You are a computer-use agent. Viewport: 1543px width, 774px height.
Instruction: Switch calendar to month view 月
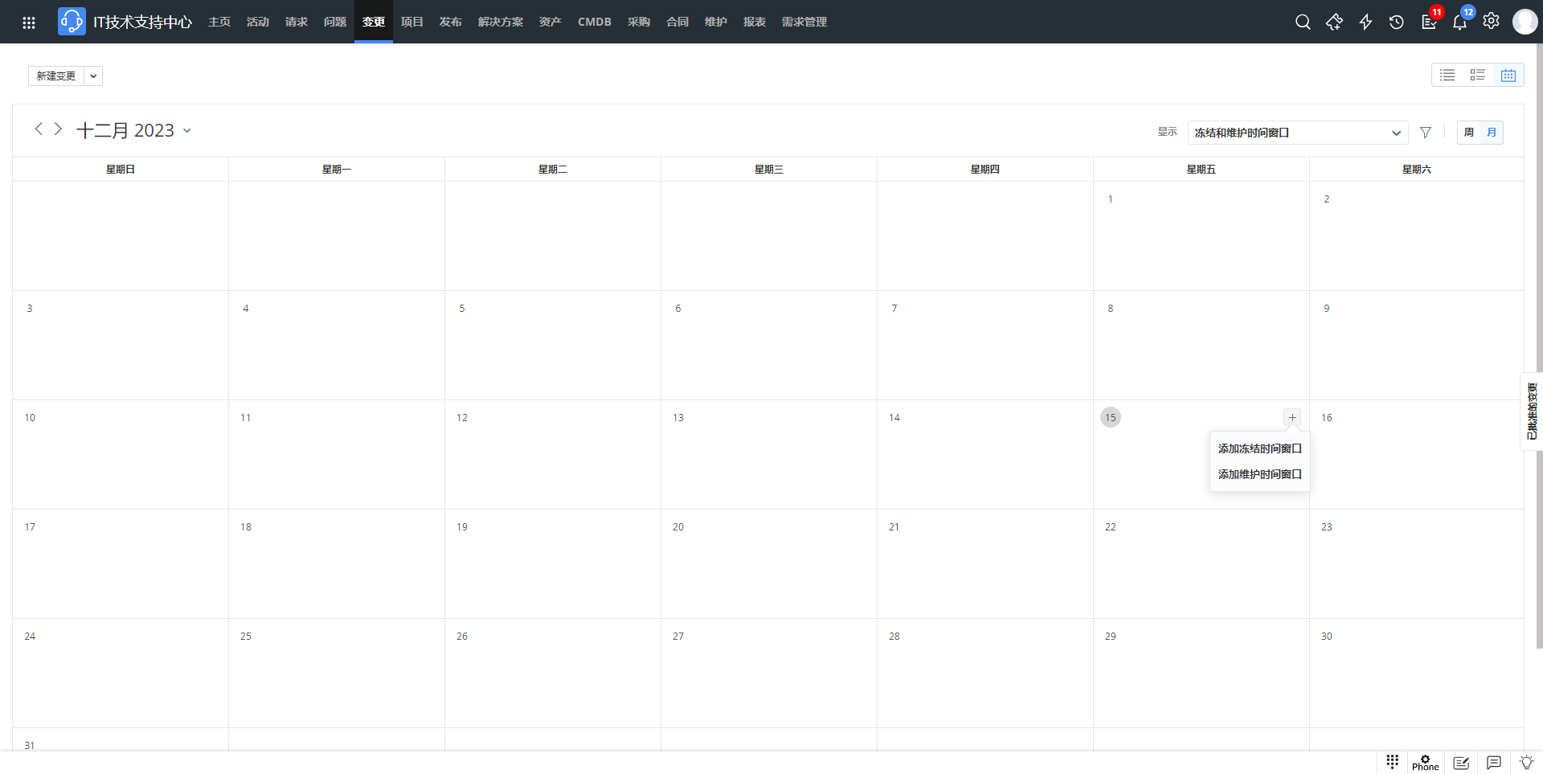(x=1492, y=133)
